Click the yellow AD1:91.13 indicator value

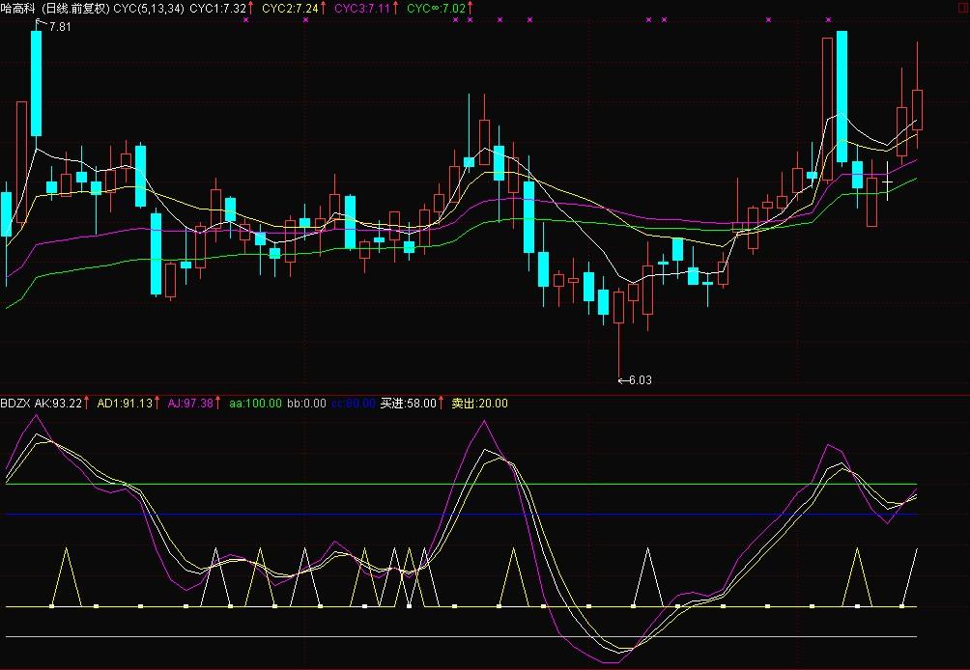coord(125,404)
